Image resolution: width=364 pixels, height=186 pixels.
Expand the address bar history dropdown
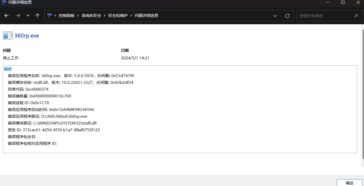(x=275, y=16)
